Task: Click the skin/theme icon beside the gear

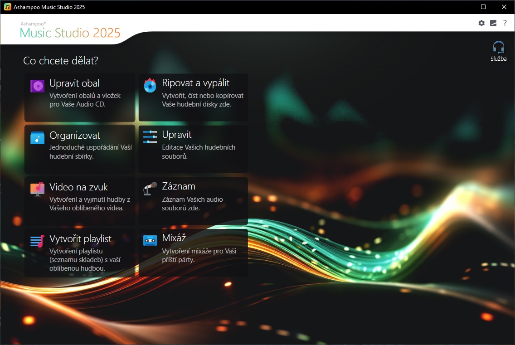Action: pyautogui.click(x=493, y=23)
